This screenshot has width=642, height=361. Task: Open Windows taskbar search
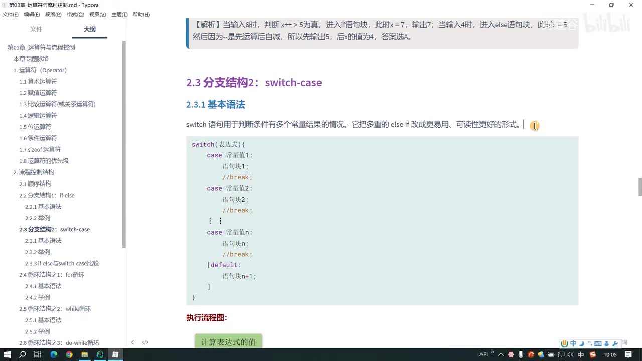(23, 354)
